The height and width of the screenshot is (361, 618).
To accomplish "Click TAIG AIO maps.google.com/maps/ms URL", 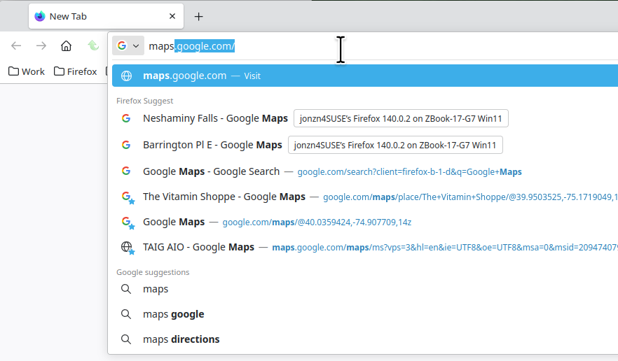I will (445, 247).
